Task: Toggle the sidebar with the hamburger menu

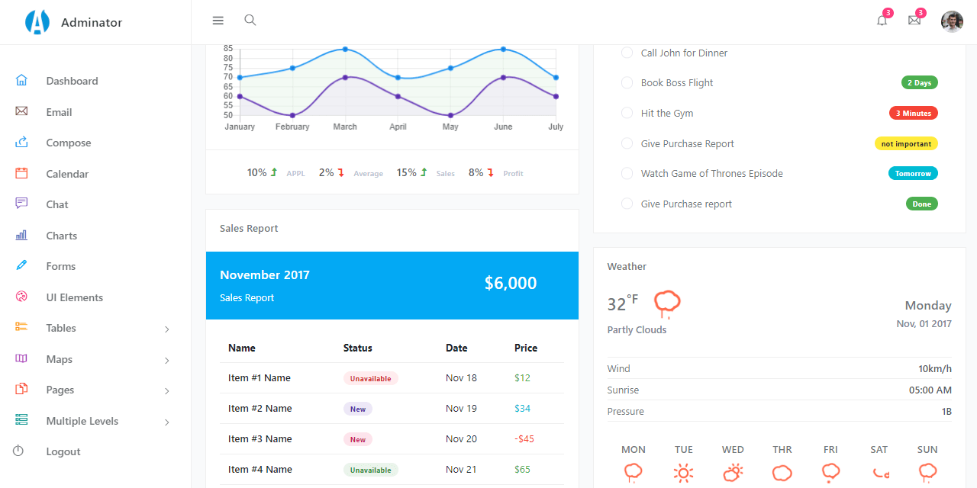Action: pyautogui.click(x=218, y=20)
